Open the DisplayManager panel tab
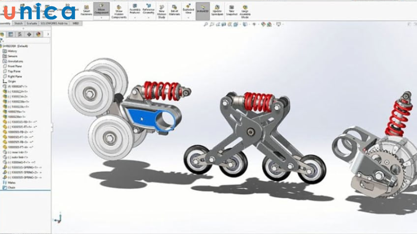 39,34
